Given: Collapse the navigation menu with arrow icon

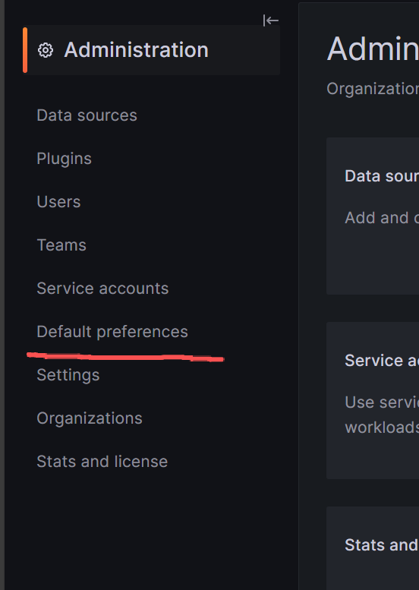Looking at the screenshot, I should (270, 21).
